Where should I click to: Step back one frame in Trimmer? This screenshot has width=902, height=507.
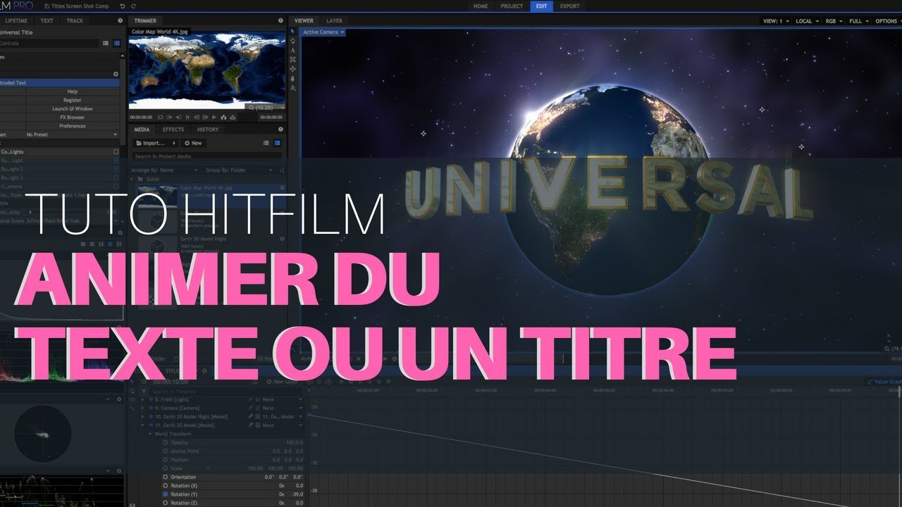coord(197,117)
